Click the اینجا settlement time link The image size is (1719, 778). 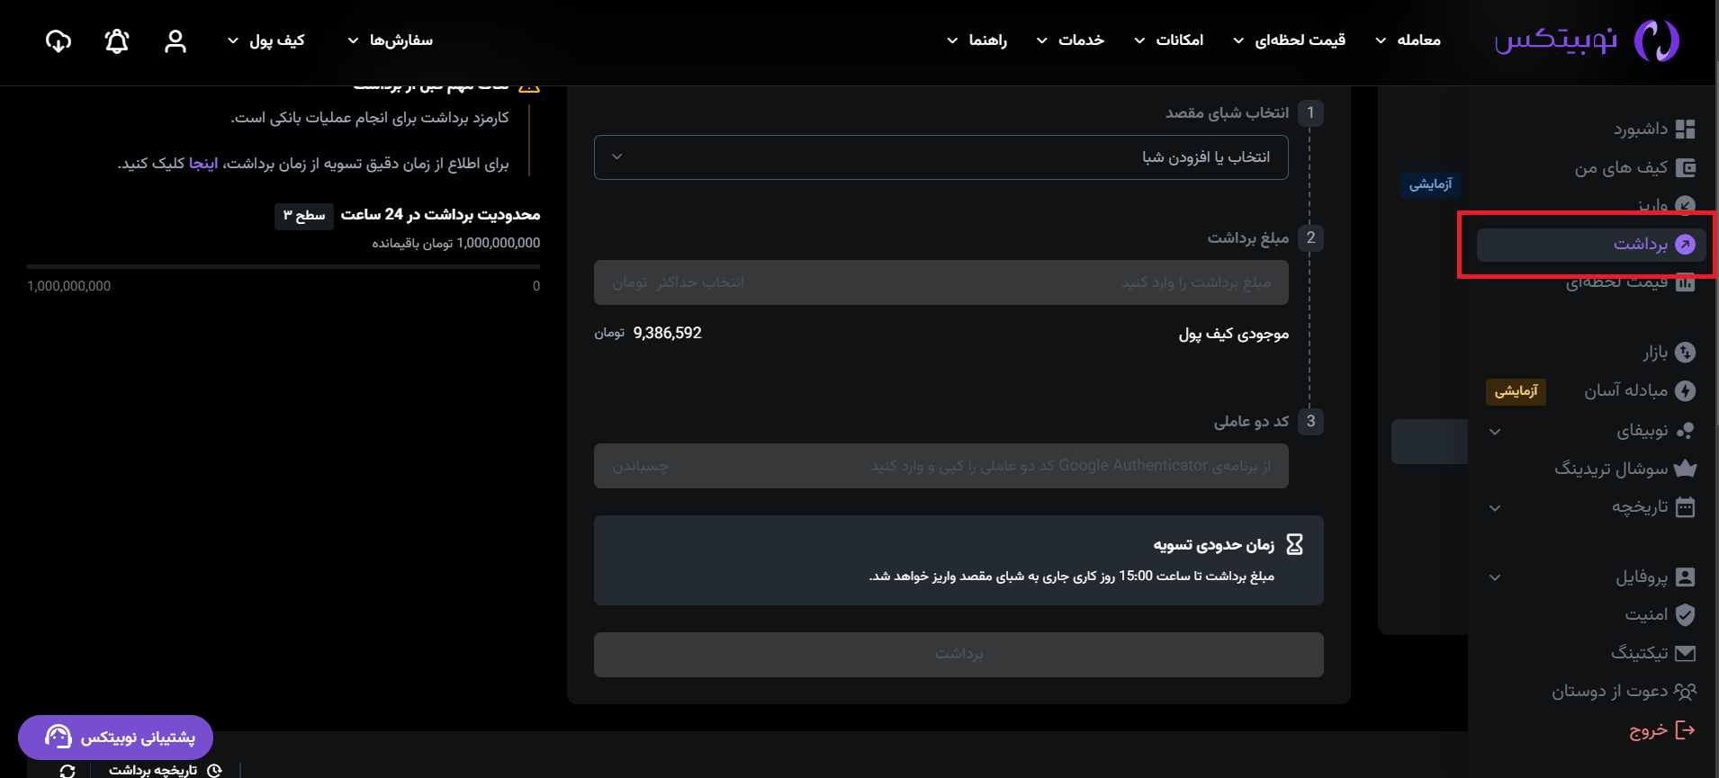pos(203,164)
